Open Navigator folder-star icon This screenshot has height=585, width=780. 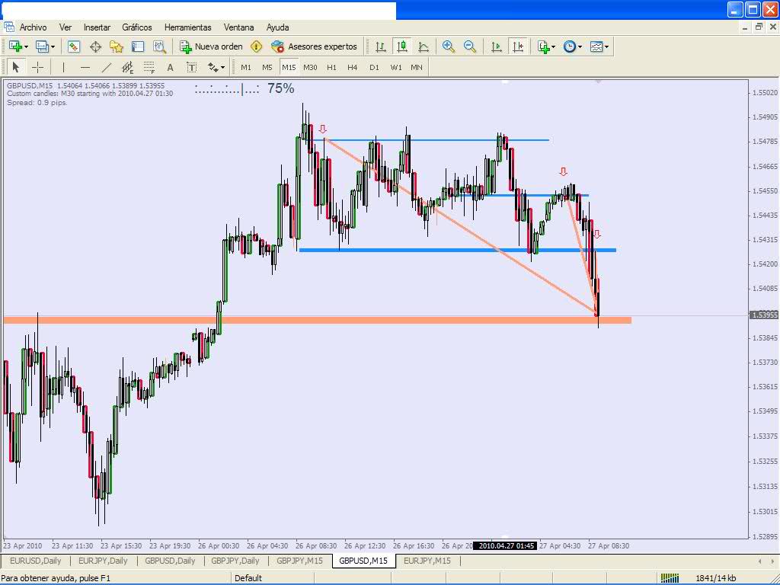117,46
